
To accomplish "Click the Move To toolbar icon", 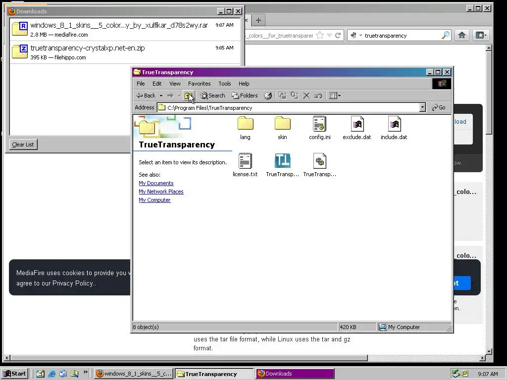I will (x=283, y=95).
